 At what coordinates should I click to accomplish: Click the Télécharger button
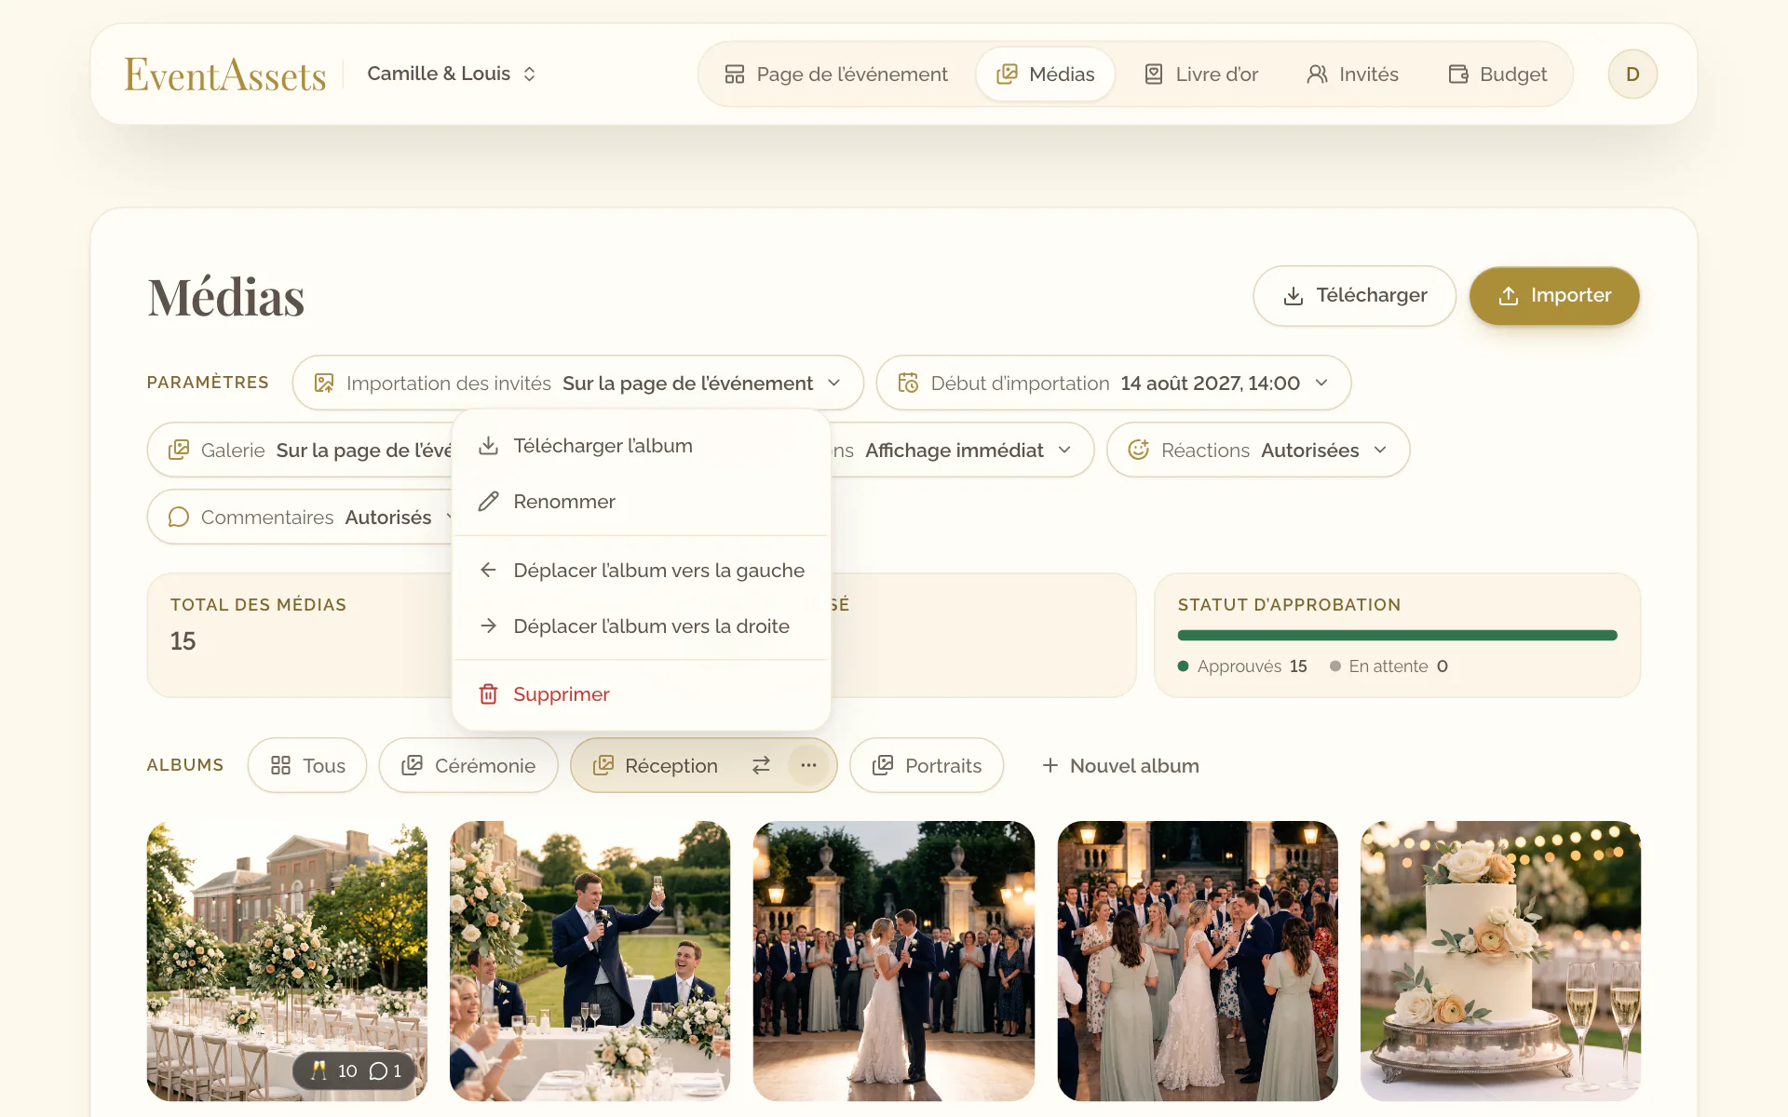pos(1354,295)
